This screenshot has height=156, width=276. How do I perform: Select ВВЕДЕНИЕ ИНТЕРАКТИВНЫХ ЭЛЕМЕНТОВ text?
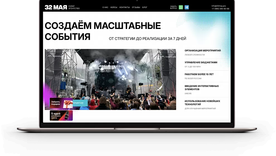pos(202,87)
